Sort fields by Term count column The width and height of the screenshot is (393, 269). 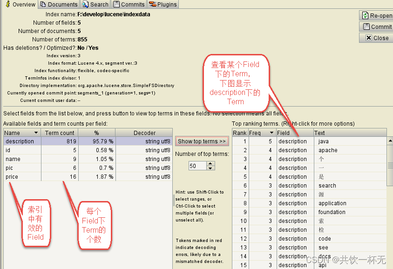tap(60, 133)
